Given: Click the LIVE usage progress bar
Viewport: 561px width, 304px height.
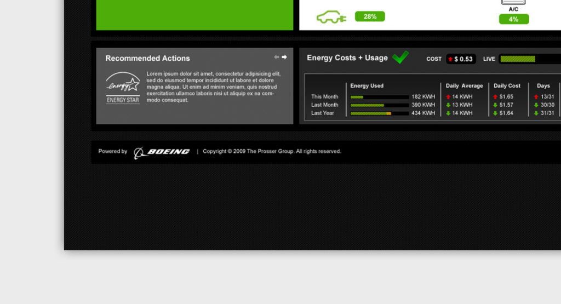Looking at the screenshot, I should 529,59.
